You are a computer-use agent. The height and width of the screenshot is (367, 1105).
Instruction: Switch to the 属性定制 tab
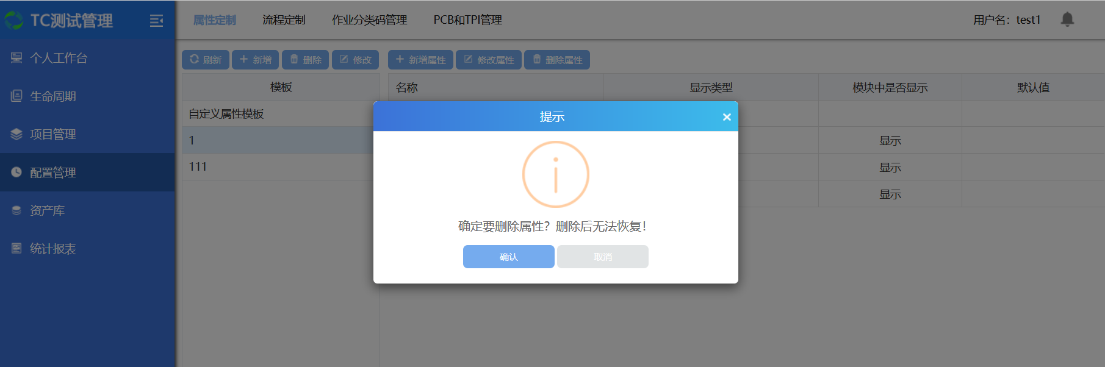(214, 20)
